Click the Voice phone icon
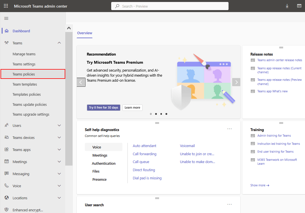Image resolution: width=305 pixels, height=213 pixels. click(7, 185)
